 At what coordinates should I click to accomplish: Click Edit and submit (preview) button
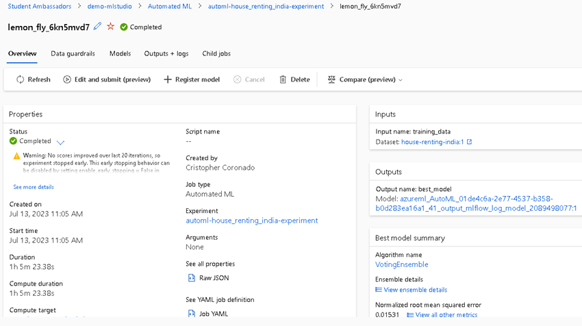[x=107, y=79]
